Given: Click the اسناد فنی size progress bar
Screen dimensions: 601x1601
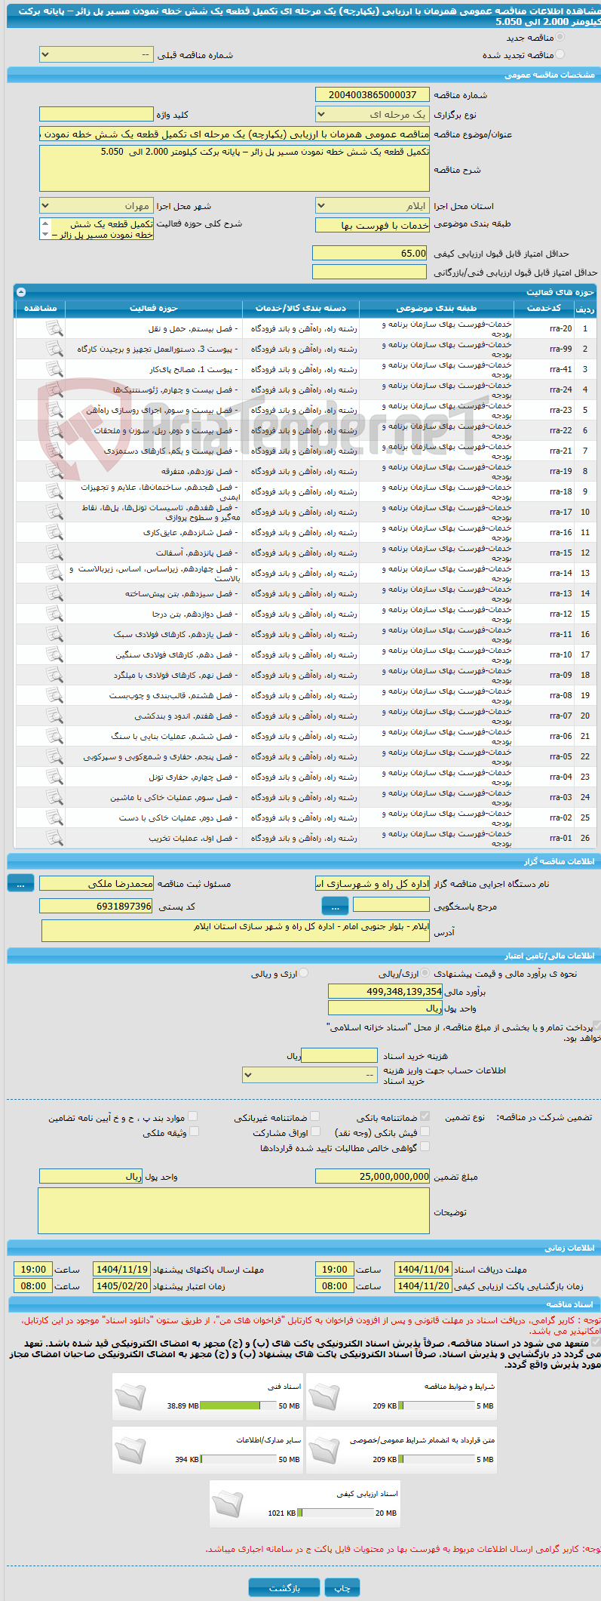Looking at the screenshot, I should [239, 1405].
